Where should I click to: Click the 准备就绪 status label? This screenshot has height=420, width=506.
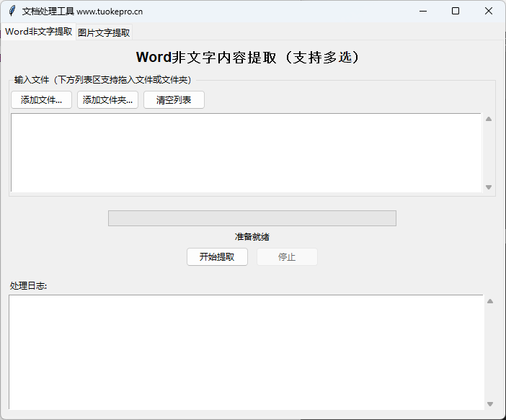coord(252,237)
